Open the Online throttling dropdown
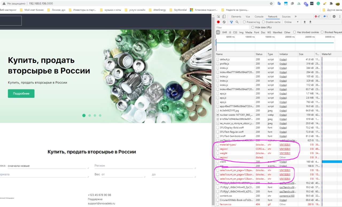 (292, 22)
